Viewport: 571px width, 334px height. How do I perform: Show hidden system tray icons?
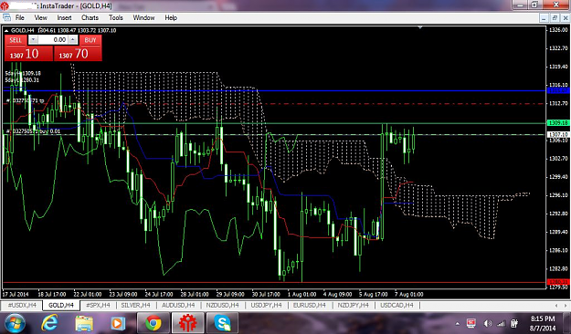point(457,323)
